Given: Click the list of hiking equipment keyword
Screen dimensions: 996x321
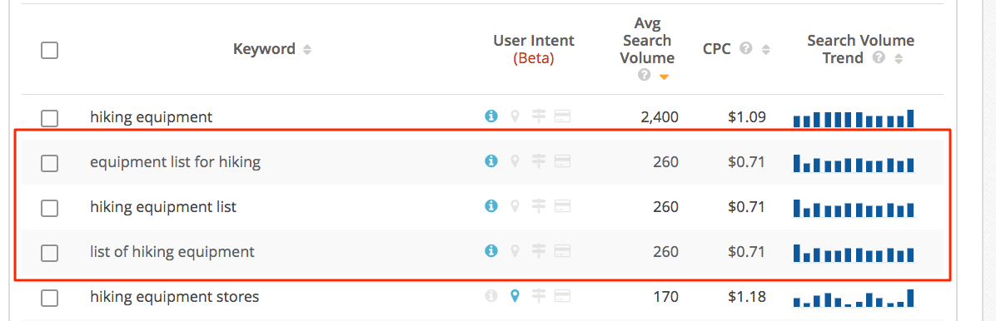Looking at the screenshot, I should pyautogui.click(x=172, y=252).
